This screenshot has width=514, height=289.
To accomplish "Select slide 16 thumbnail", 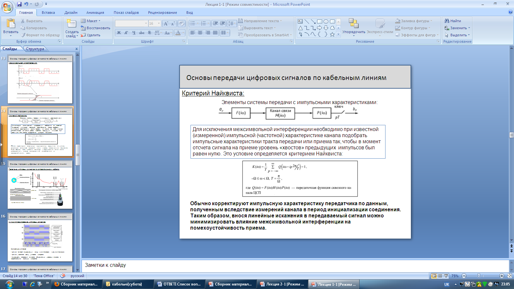I will pos(40,237).
